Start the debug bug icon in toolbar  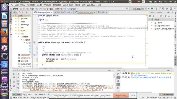click(152, 9)
